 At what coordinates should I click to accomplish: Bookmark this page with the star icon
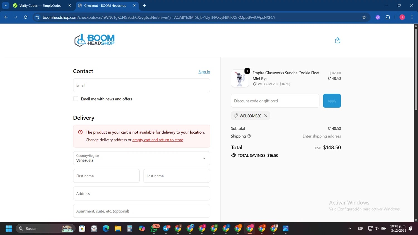364,17
